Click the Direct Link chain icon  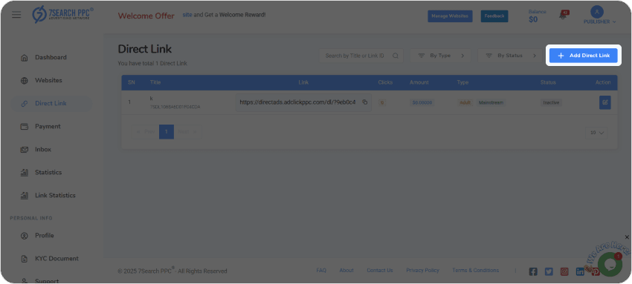[25, 103]
